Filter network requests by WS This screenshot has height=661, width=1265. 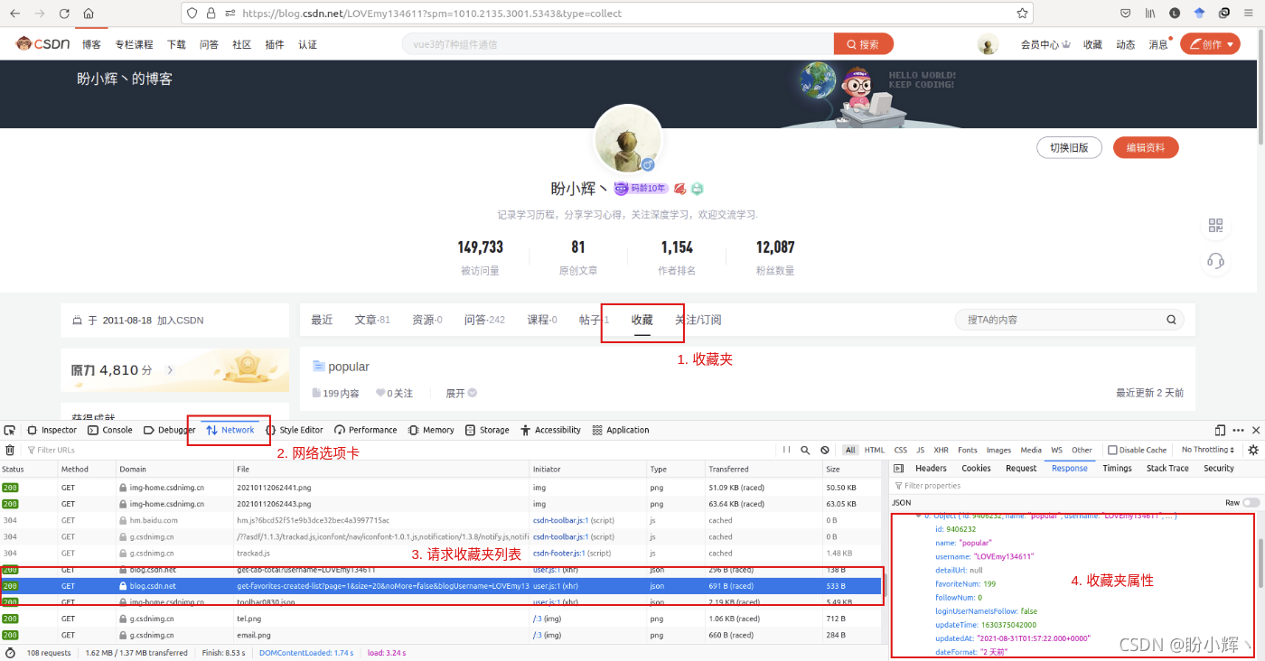pos(1056,450)
